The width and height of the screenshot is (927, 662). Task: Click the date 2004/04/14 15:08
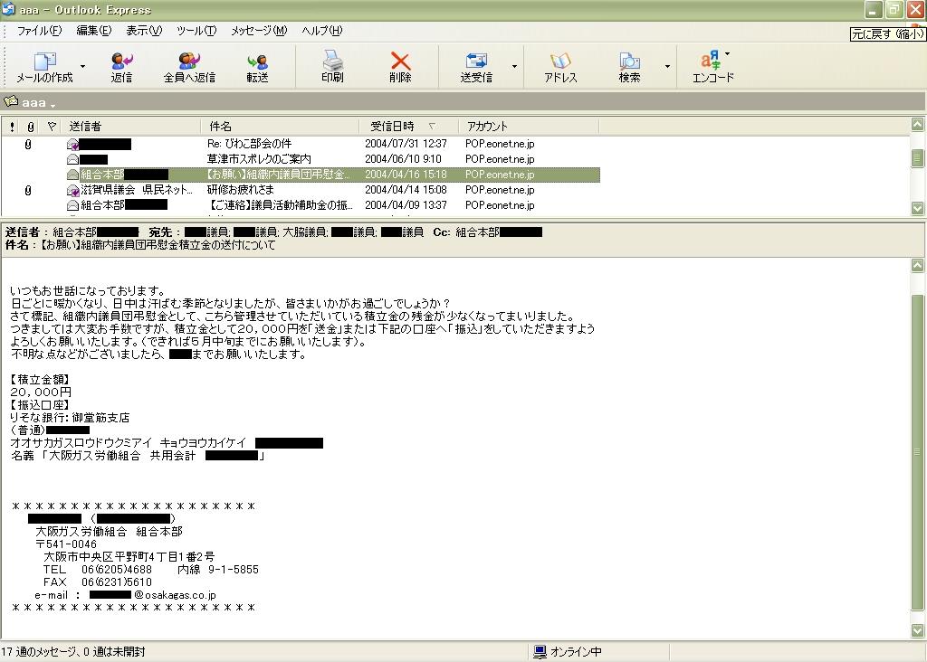click(406, 190)
